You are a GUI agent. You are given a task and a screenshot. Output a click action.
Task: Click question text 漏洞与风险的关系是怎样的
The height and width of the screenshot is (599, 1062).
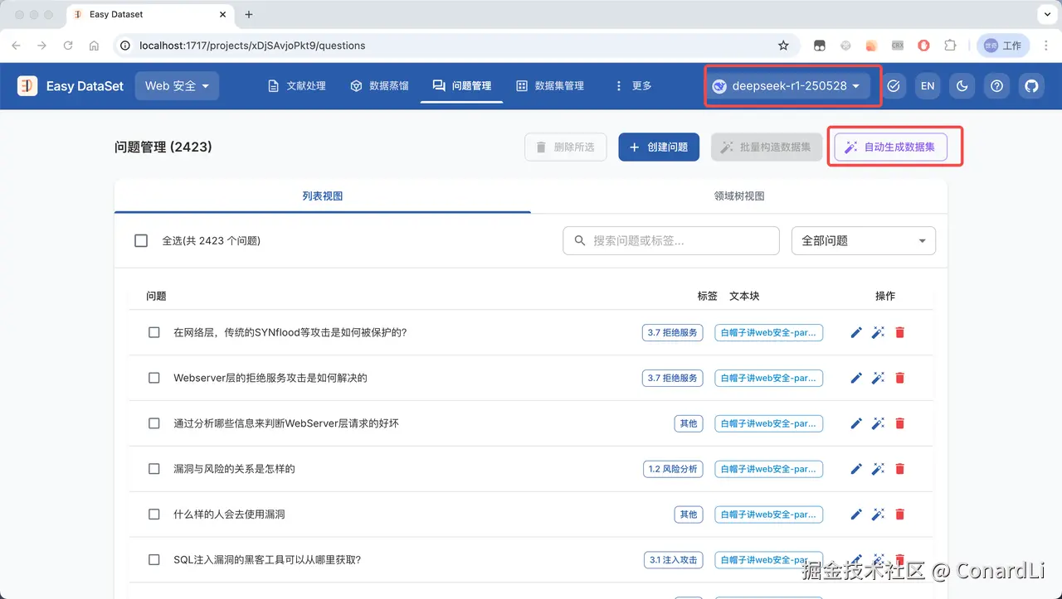(234, 469)
